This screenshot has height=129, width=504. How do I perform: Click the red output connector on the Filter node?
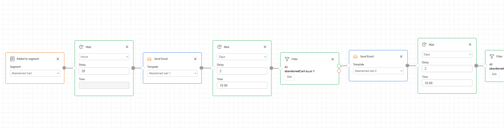[x=339, y=71]
